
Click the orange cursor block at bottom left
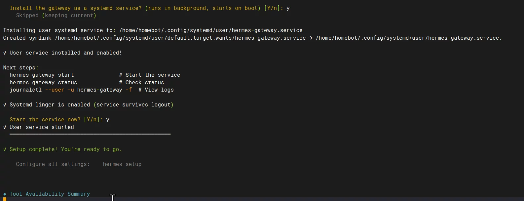tap(5, 199)
